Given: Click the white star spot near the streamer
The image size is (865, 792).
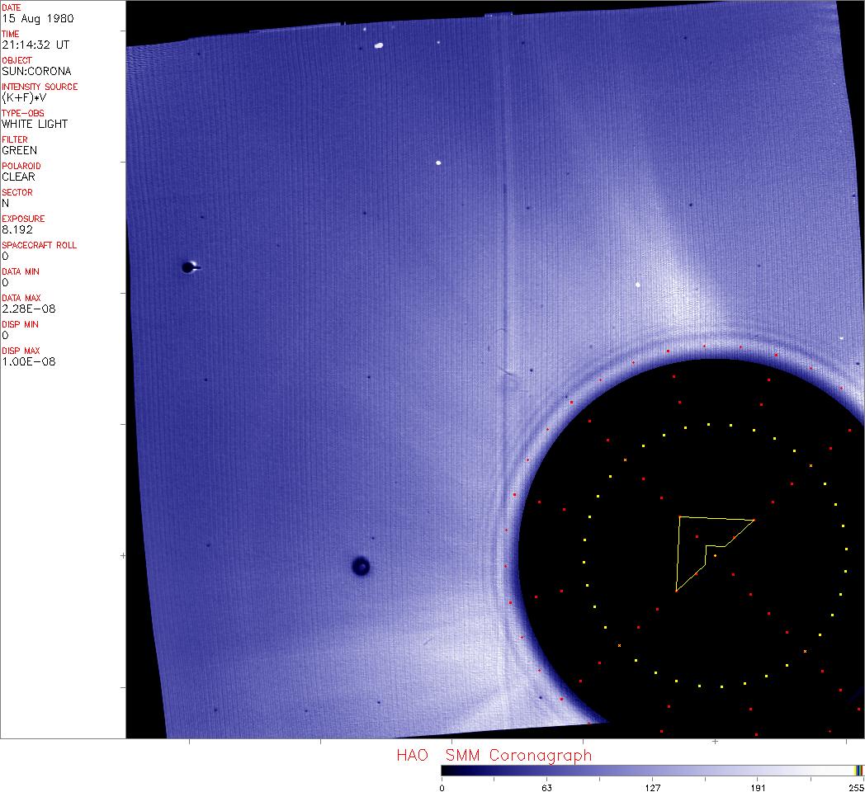Looking at the screenshot, I should pyautogui.click(x=638, y=285).
